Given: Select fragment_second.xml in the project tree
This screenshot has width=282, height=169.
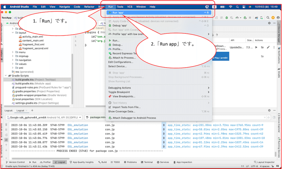Looking at the screenshot, I should [x=35, y=48].
